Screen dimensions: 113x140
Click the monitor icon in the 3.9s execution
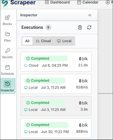click(26, 110)
